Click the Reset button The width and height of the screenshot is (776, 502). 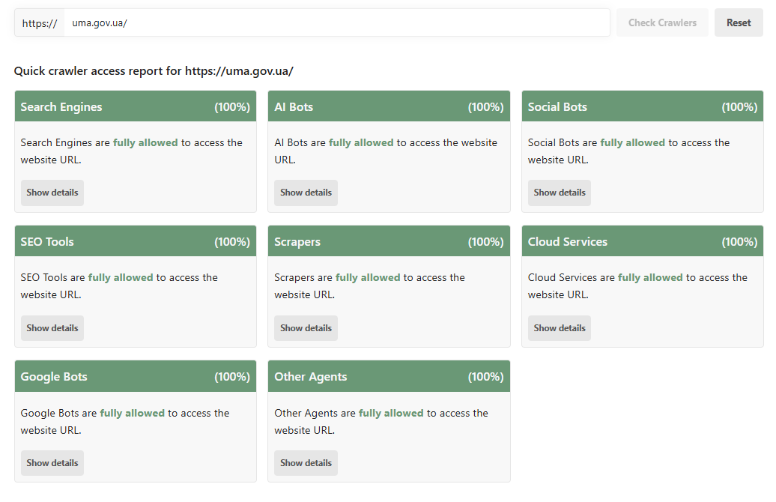click(x=738, y=22)
